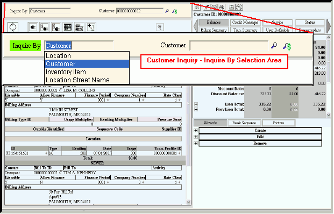
Task: Open the Billing Summary tab
Action: pos(214,30)
